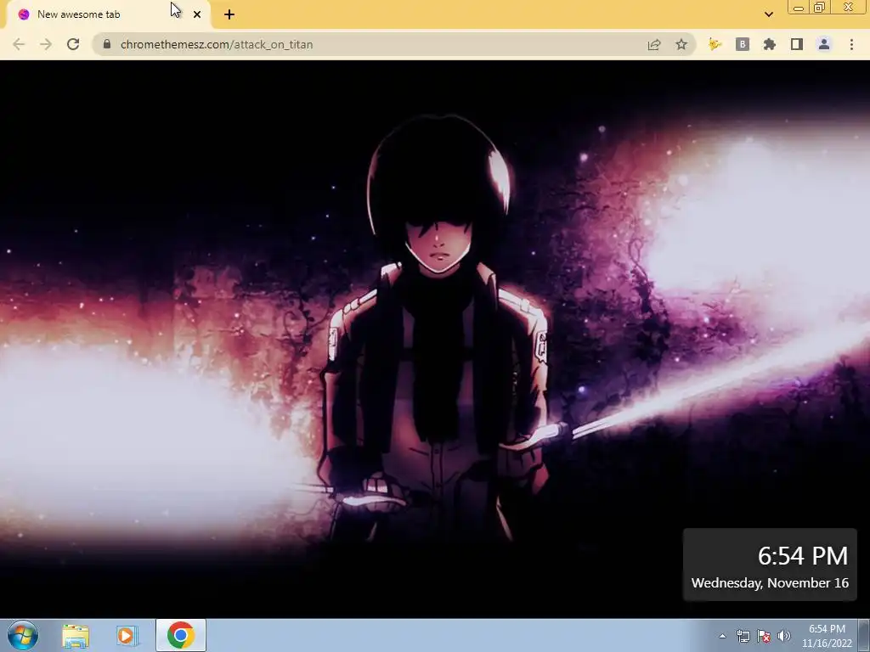Viewport: 870px width, 652px height.
Task: Reload the current page
Action: pyautogui.click(x=73, y=44)
